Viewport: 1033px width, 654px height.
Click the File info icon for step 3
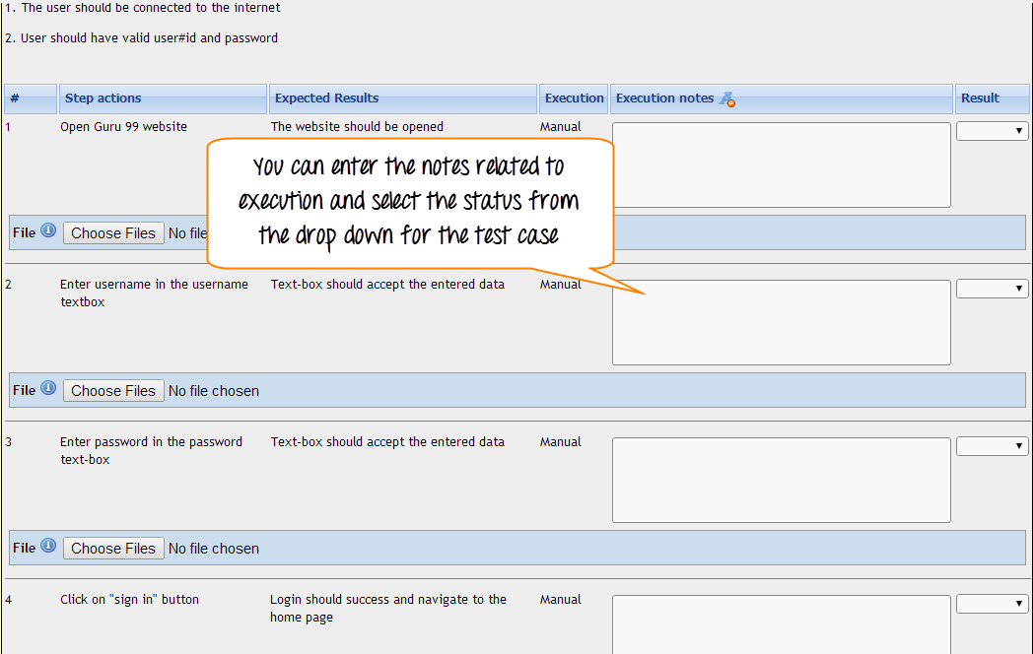[48, 547]
